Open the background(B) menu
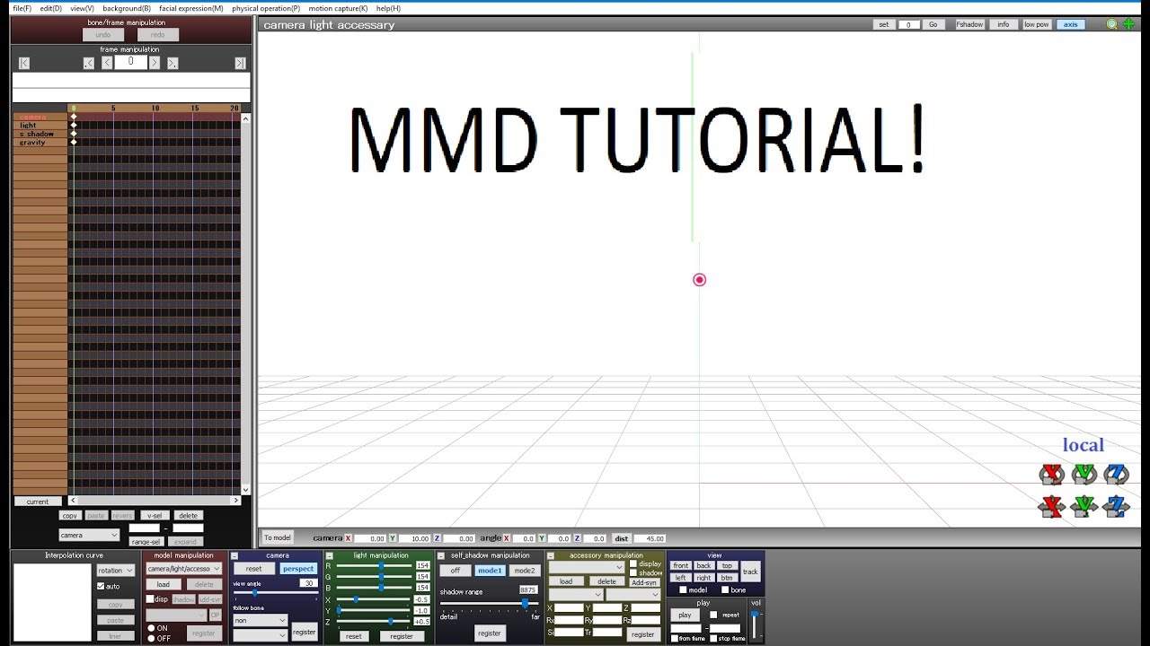The width and height of the screenshot is (1150, 646). (127, 8)
